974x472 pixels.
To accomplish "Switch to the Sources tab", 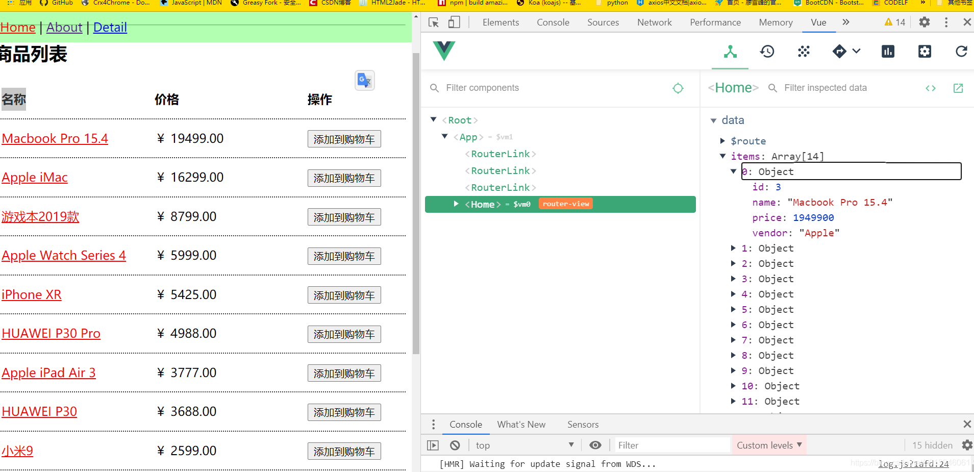I will (x=603, y=22).
